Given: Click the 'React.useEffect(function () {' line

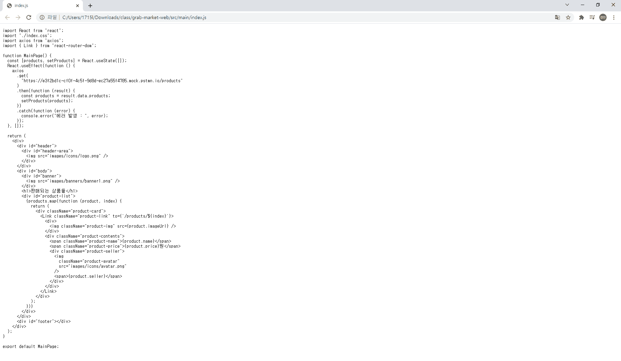Looking at the screenshot, I should [41, 66].
